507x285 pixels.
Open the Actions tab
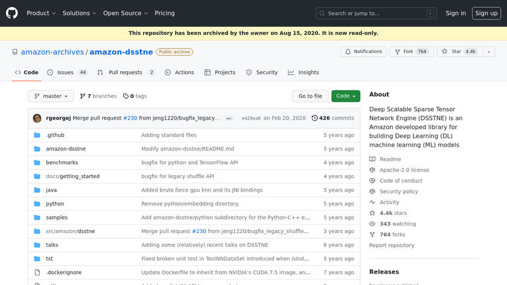click(179, 72)
